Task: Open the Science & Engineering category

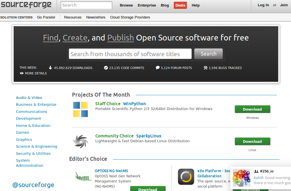Action: (x=37, y=146)
